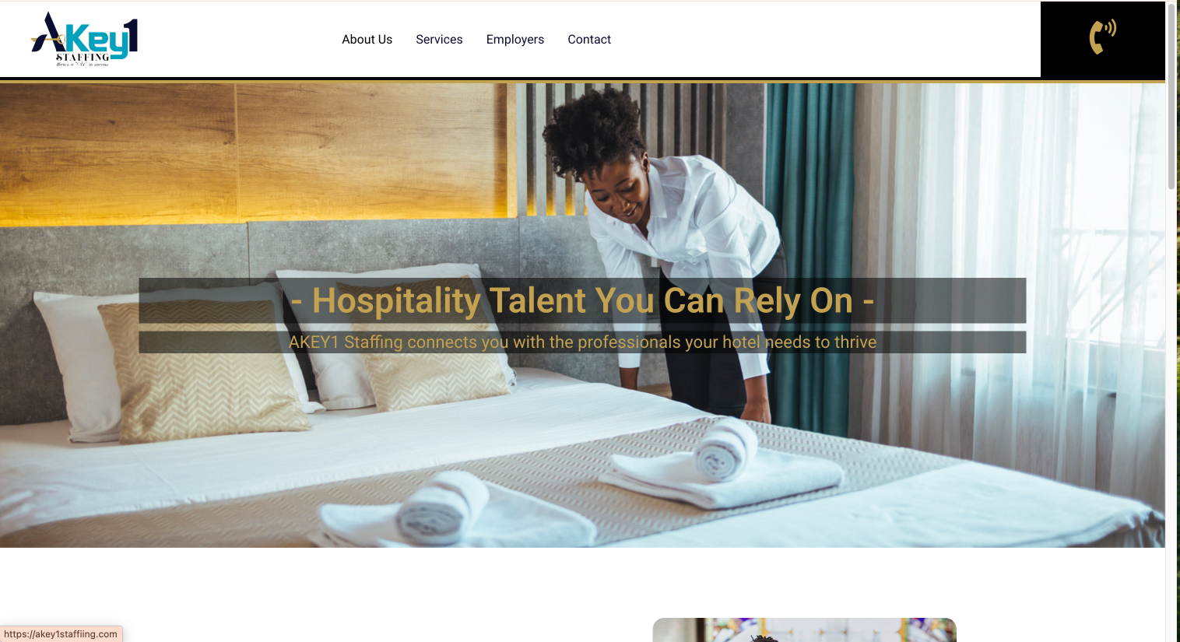Click the AKey1 Staffing logo
Image resolution: width=1180 pixels, height=642 pixels.
[x=84, y=39]
